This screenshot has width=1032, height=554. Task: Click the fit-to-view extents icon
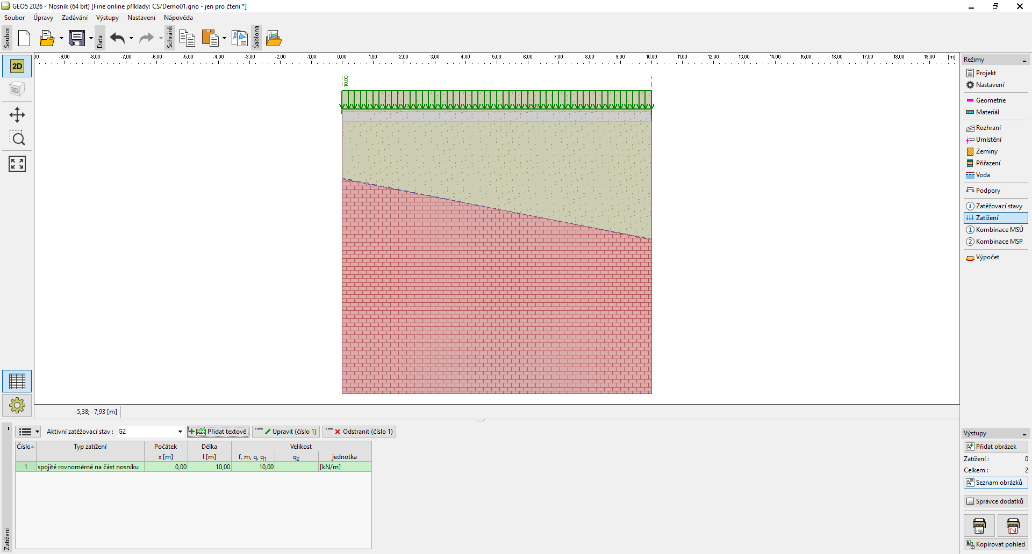click(17, 164)
